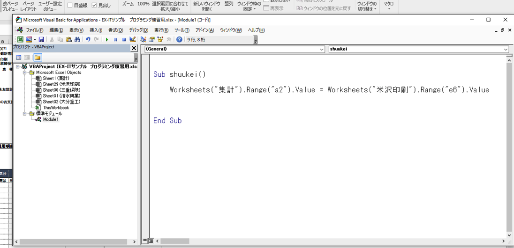Open the アドイン(A) menu
Viewport: 514px width, 248px height.
pyautogui.click(x=204, y=30)
